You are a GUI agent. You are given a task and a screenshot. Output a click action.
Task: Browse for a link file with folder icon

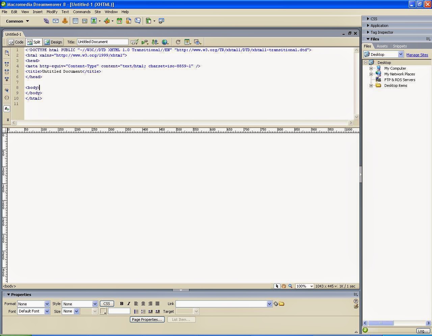281,304
